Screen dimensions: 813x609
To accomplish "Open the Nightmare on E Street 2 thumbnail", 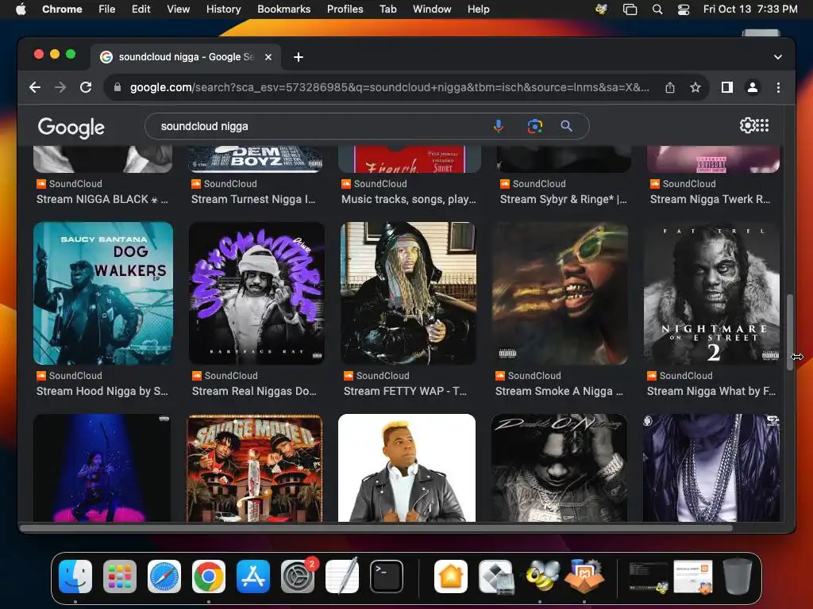I will 711,293.
